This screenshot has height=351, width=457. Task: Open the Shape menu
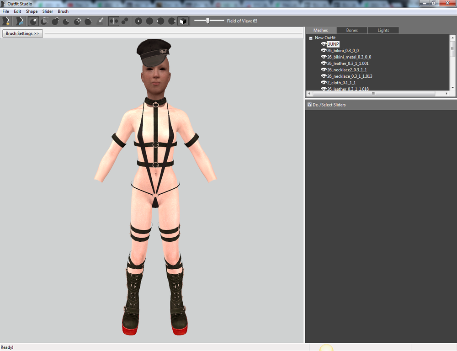click(32, 11)
